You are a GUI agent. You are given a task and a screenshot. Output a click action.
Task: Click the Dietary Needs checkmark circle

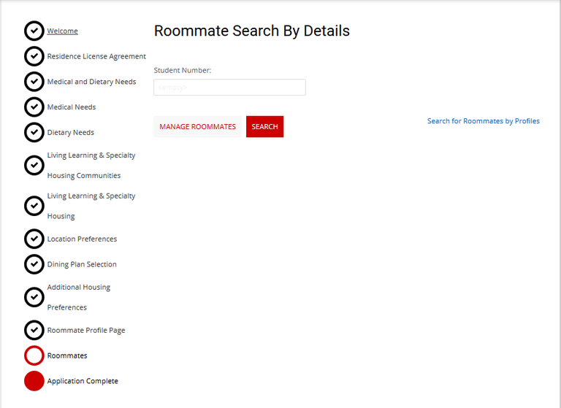(x=34, y=132)
